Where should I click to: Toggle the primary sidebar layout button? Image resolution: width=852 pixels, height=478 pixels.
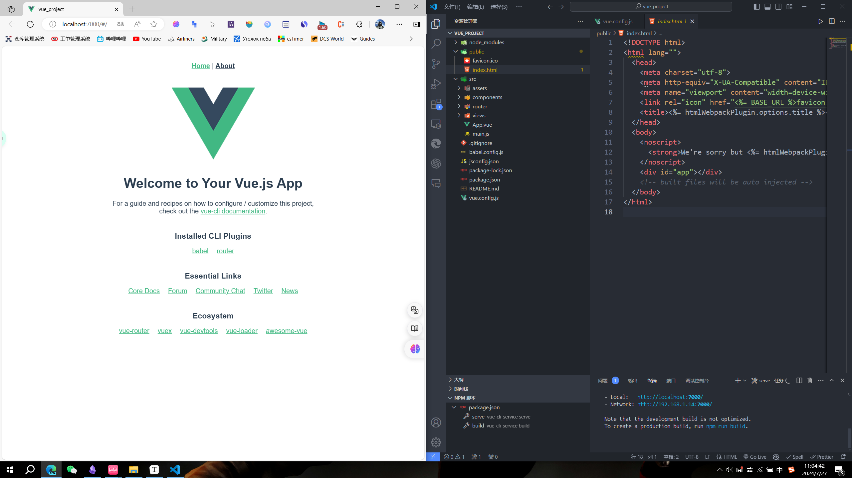coord(756,7)
